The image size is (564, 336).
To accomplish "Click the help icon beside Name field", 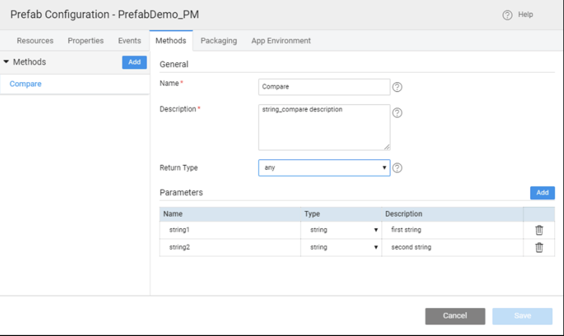I will click(x=397, y=87).
